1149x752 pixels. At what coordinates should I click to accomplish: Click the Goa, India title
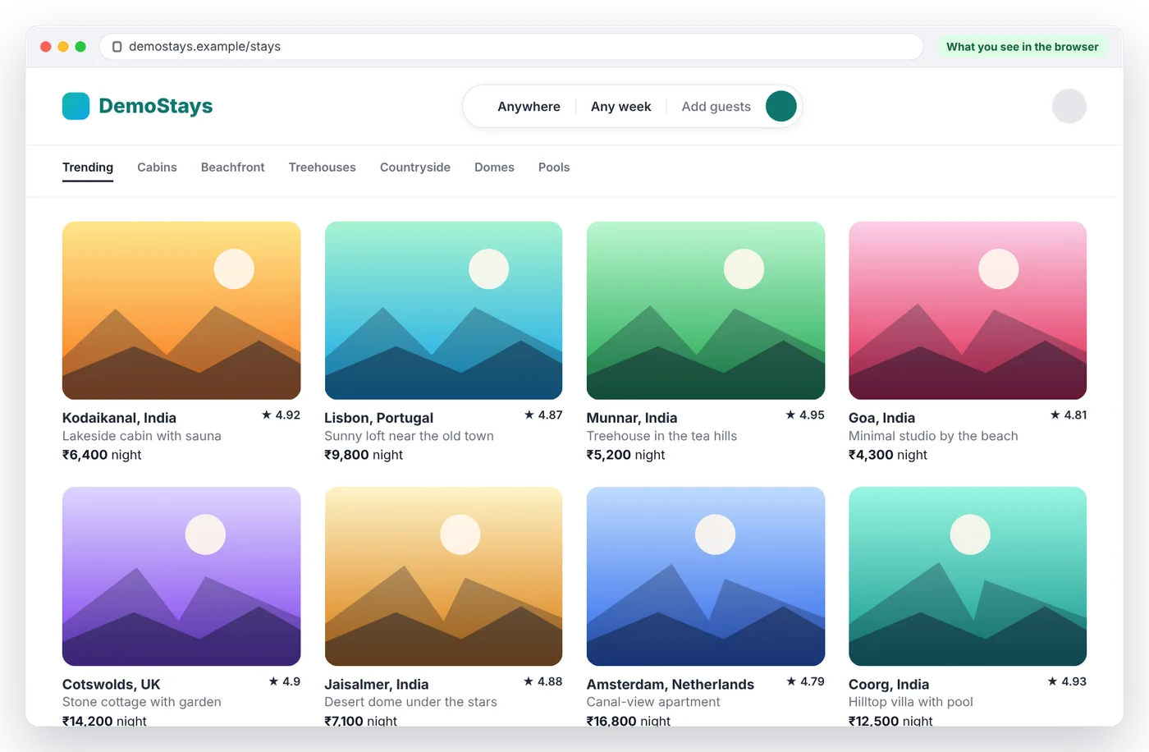click(x=881, y=418)
